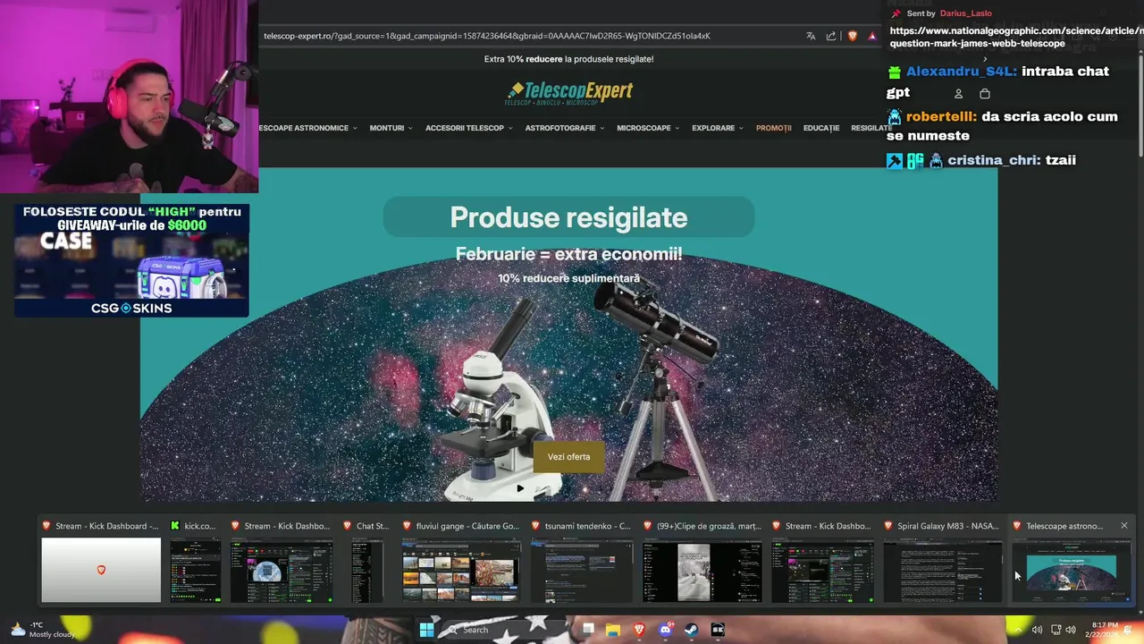Open Discord from the taskbar
Screen dimensions: 1144x644
pyautogui.click(x=665, y=630)
